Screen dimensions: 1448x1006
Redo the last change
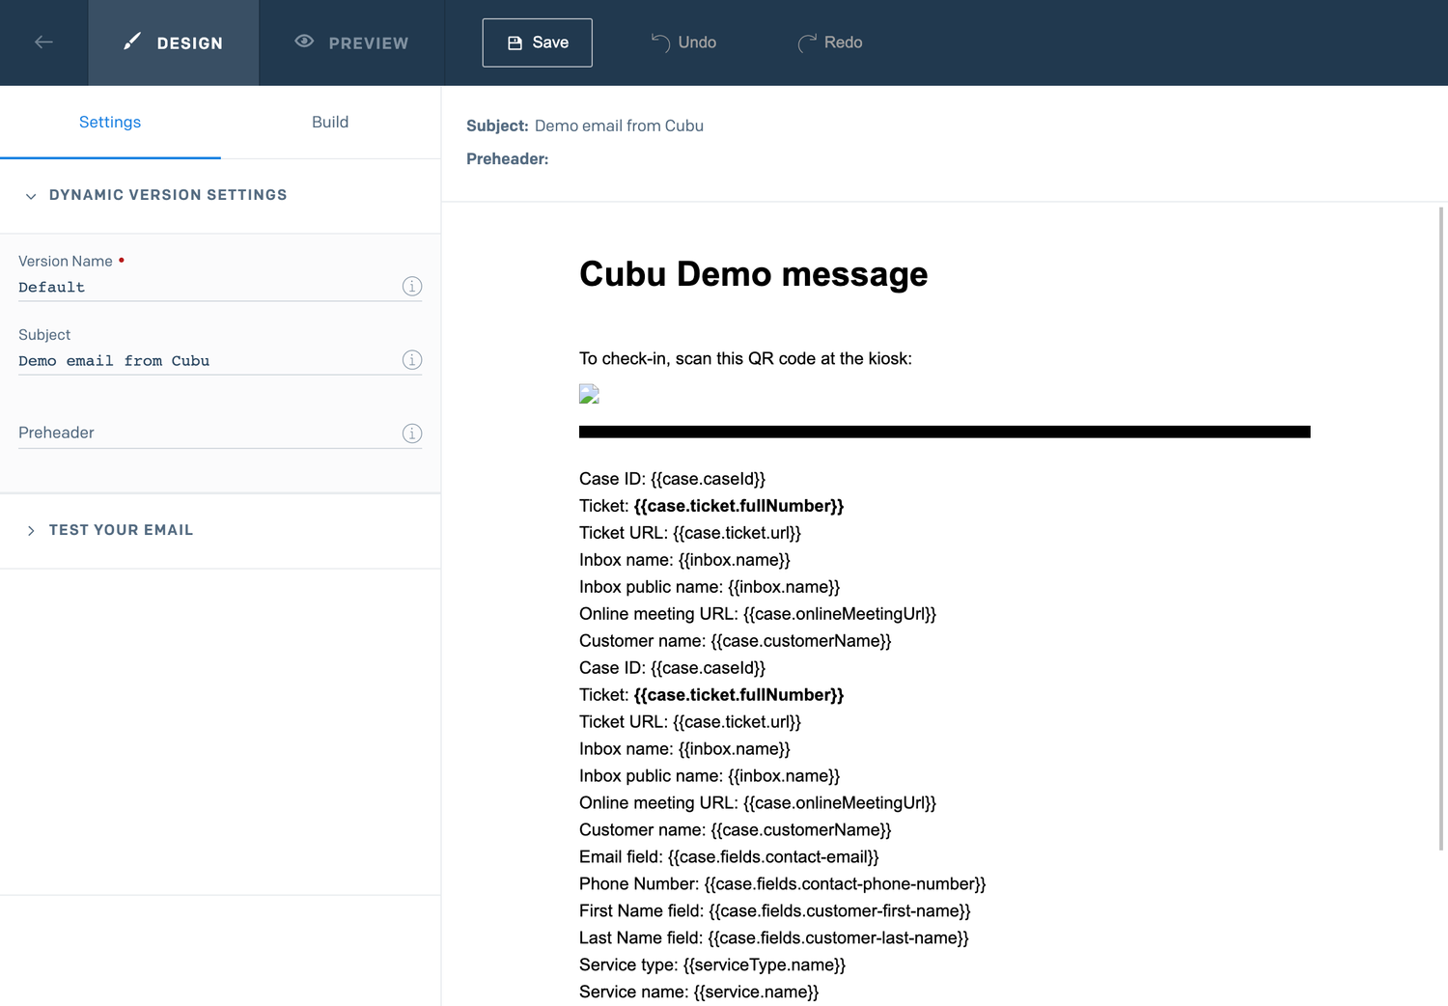(x=830, y=42)
